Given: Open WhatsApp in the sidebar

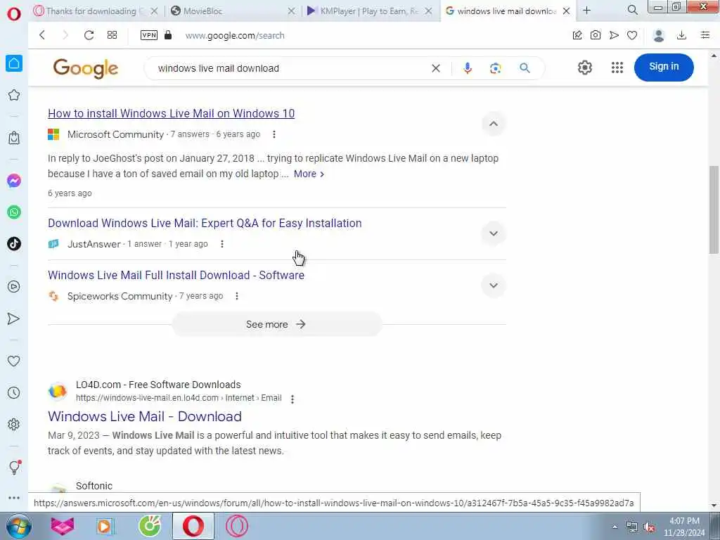Looking at the screenshot, I should click(x=14, y=212).
